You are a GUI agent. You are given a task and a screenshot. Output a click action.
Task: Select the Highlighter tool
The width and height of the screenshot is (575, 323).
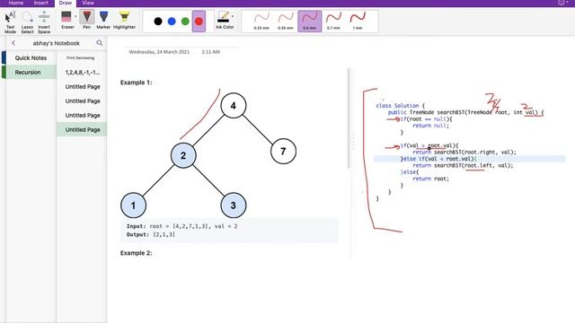[x=124, y=20]
